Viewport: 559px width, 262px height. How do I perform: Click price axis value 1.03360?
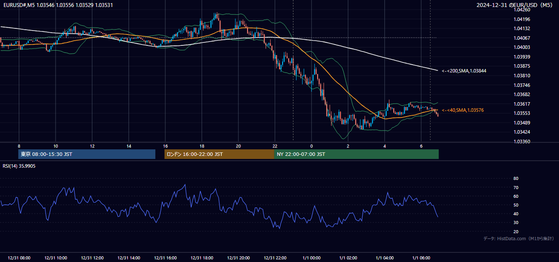tap(521, 141)
